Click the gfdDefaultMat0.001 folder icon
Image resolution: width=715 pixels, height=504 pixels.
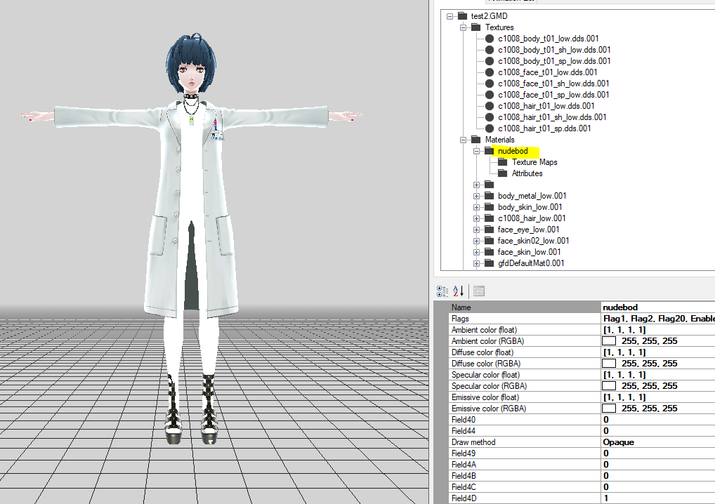pyautogui.click(x=490, y=263)
